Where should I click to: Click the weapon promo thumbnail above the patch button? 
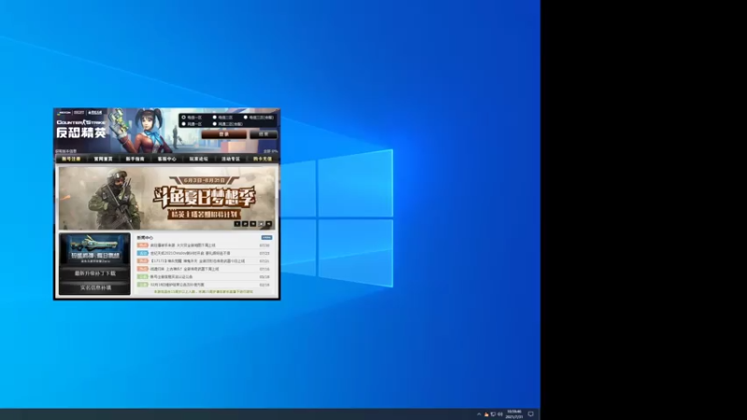(95, 249)
